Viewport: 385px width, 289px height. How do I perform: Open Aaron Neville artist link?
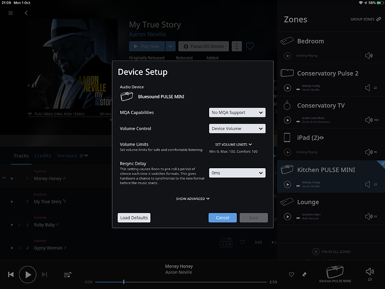pyautogui.click(x=147, y=34)
